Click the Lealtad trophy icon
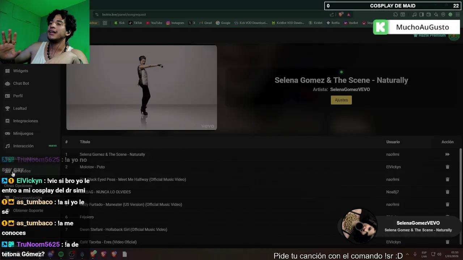Screen dimensions: 463x260 click(x=7, y=108)
